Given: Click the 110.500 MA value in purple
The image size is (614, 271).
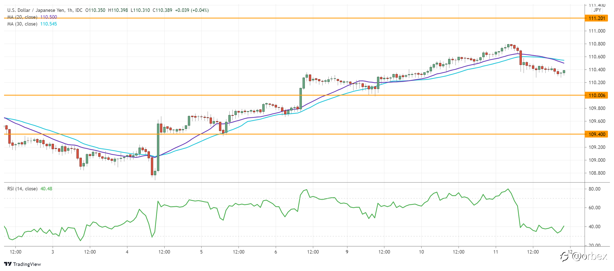Looking at the screenshot, I should tap(49, 17).
